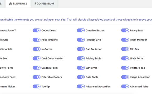Turn off Filterable Gallery switch
The height and width of the screenshot is (94, 152).
point(36,77)
